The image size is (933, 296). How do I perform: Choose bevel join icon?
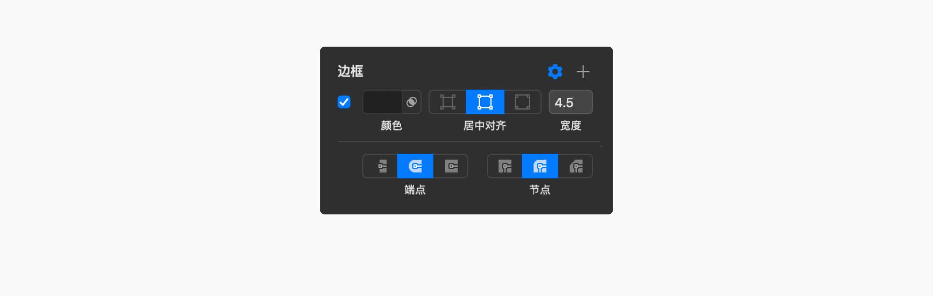click(575, 166)
